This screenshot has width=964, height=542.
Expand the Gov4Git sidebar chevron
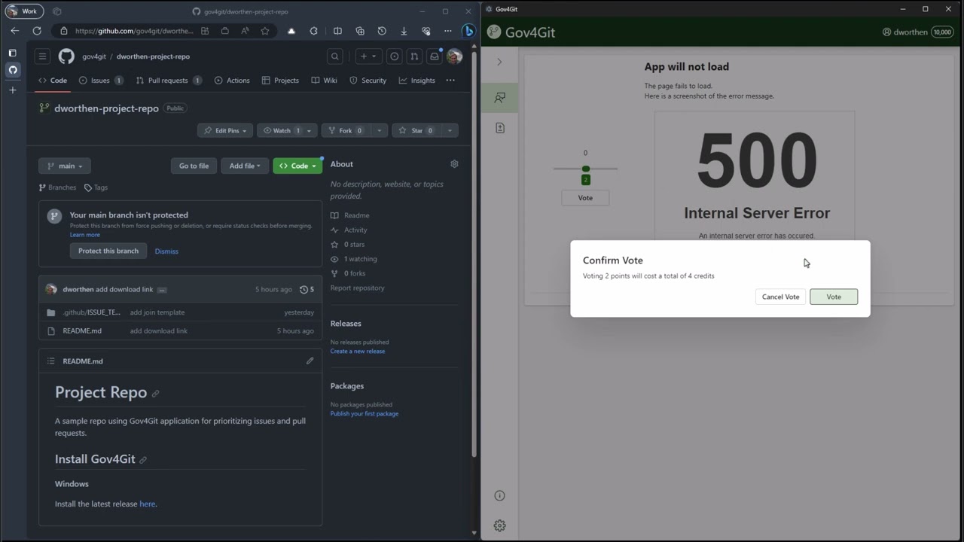point(499,62)
